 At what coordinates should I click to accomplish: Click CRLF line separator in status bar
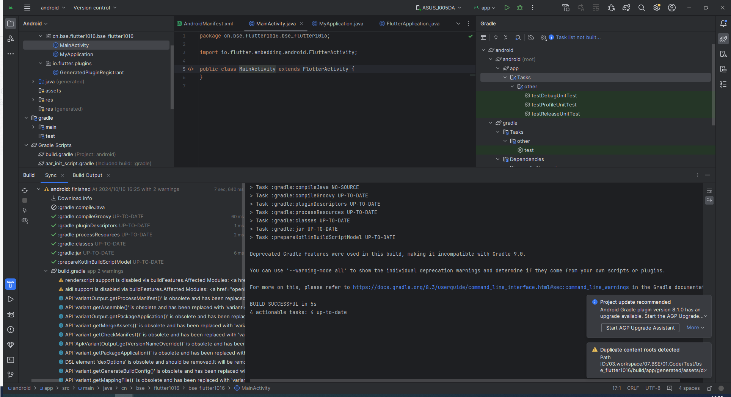click(x=633, y=388)
